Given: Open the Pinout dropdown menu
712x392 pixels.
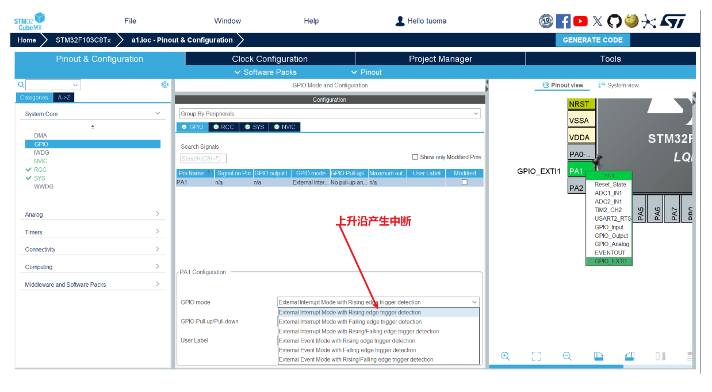Looking at the screenshot, I should pyautogui.click(x=366, y=72).
